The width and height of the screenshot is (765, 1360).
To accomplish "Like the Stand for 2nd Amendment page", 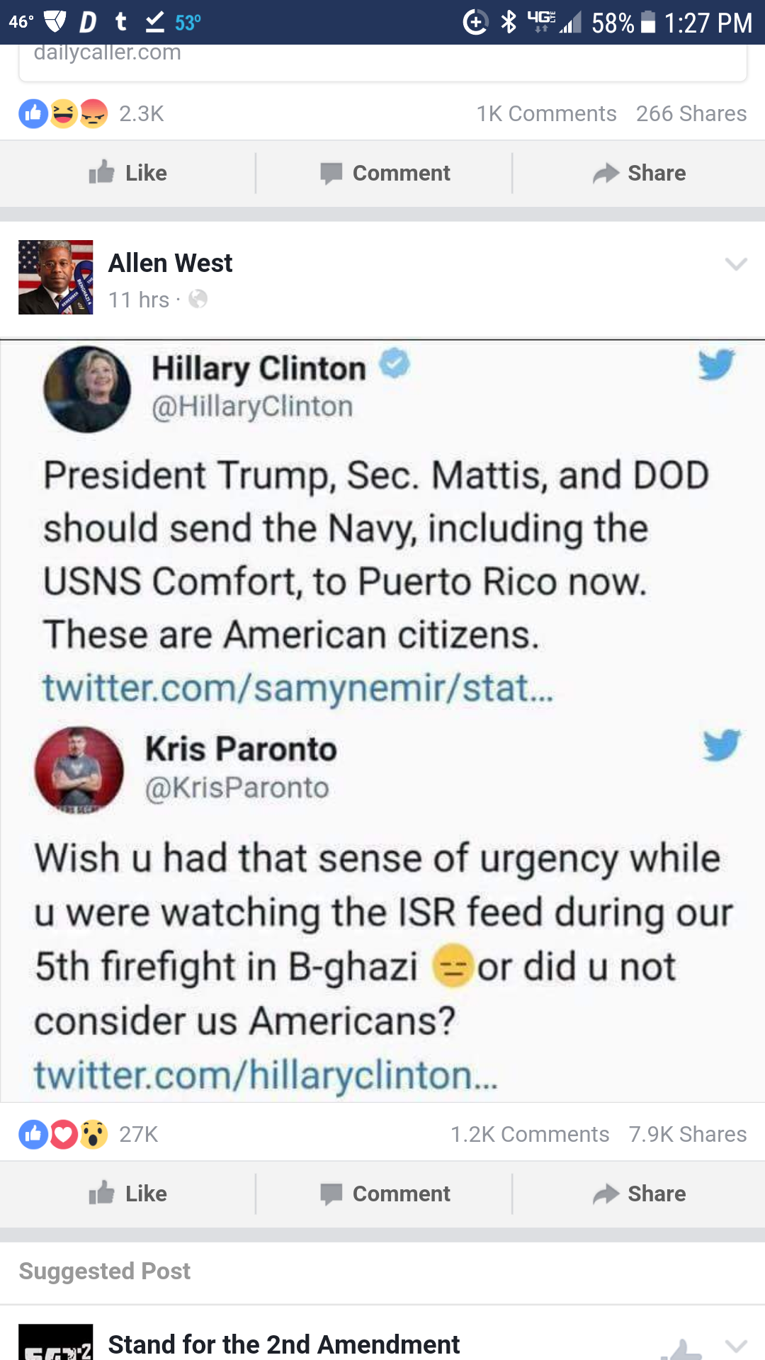I will pyautogui.click(x=681, y=1348).
